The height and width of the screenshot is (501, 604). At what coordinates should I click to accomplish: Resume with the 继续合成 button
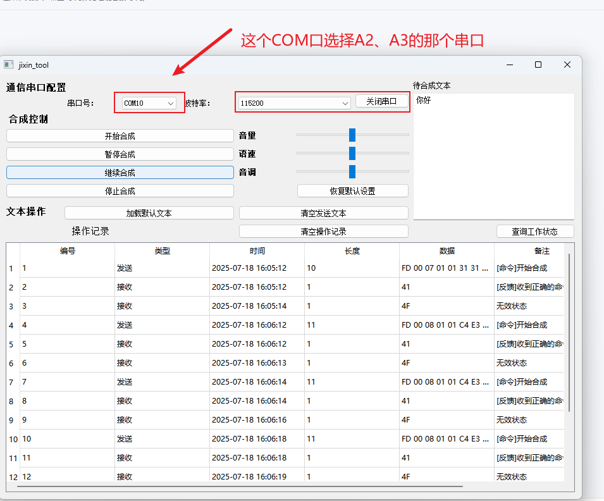coord(120,172)
